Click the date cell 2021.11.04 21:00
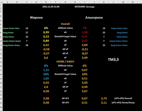 (51, 7)
